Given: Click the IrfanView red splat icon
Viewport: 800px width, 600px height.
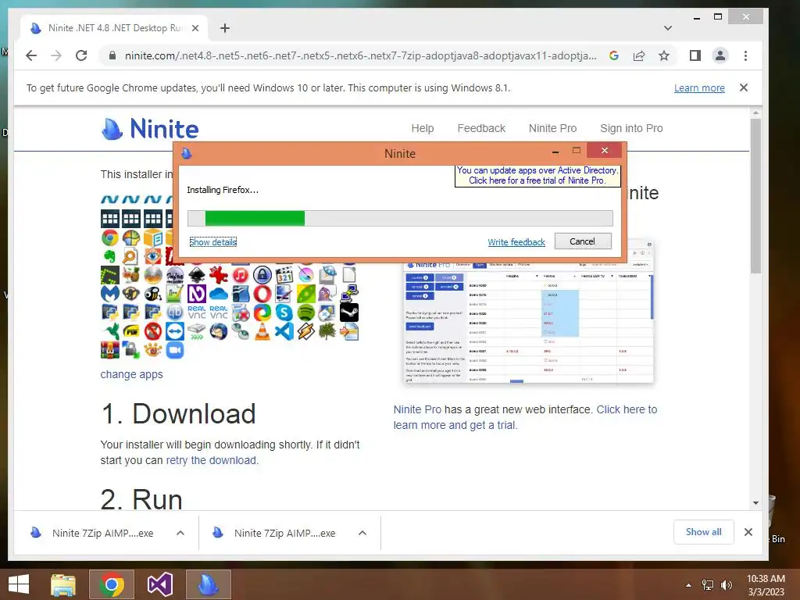Looking at the screenshot, I should (x=219, y=275).
